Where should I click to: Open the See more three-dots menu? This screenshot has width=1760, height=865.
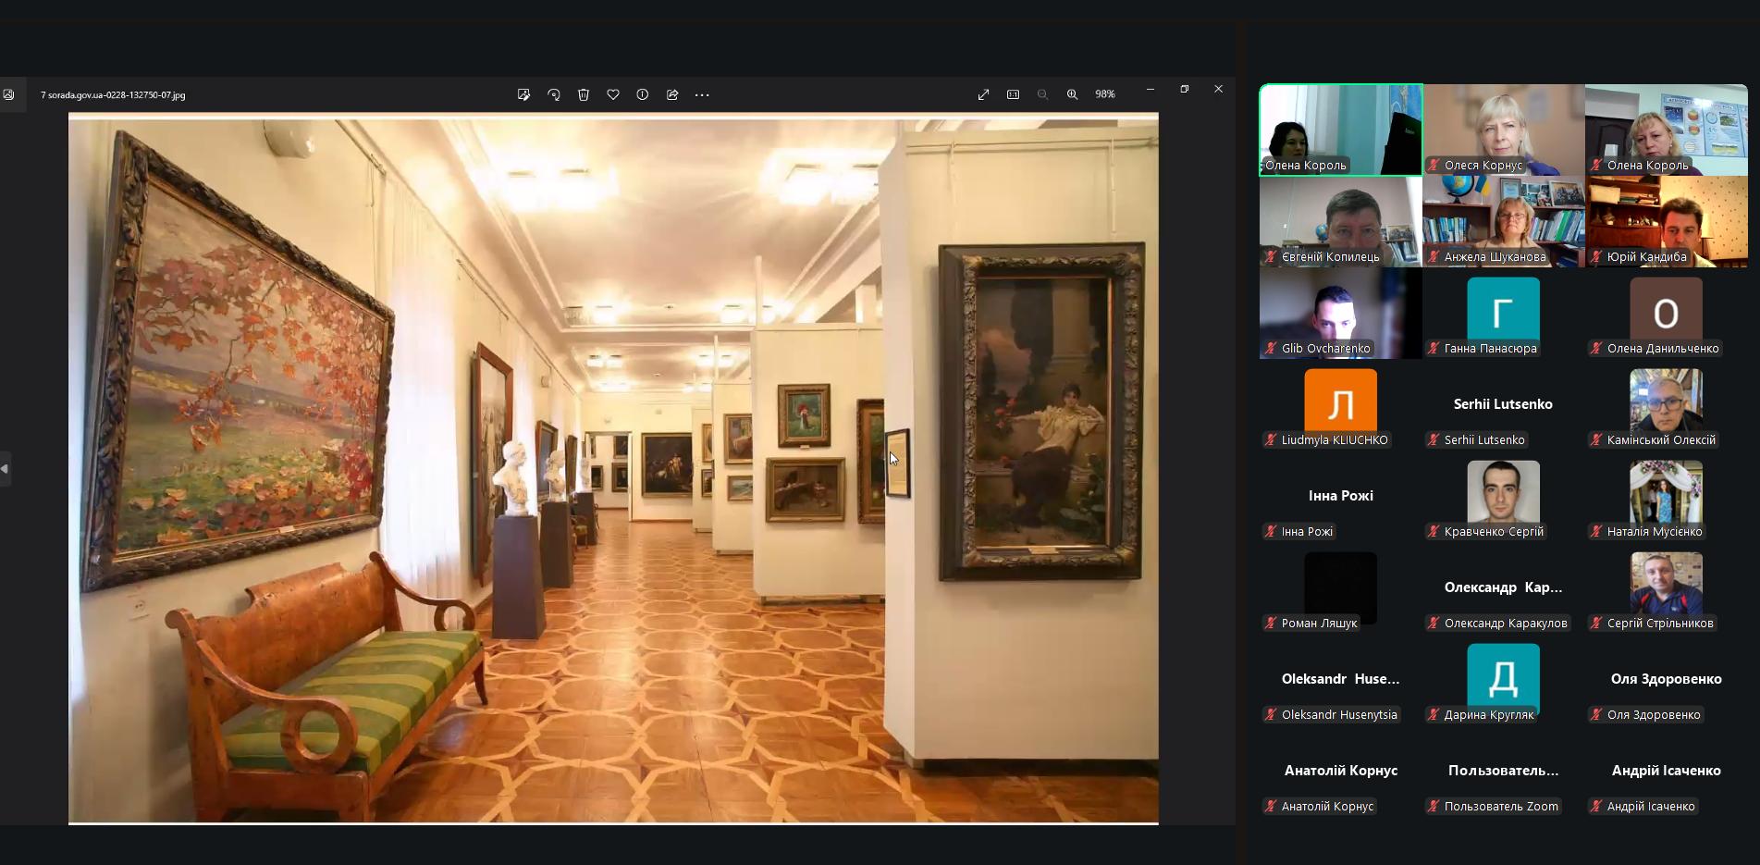pyautogui.click(x=702, y=94)
